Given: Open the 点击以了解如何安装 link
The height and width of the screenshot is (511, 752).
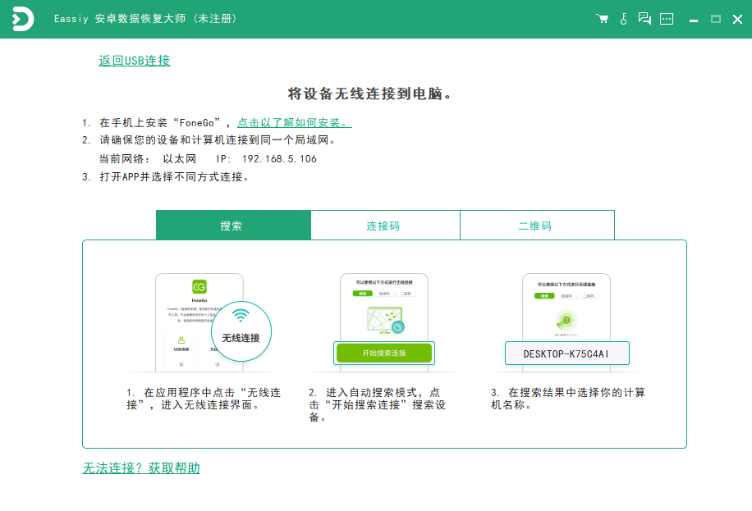Looking at the screenshot, I should pos(294,123).
